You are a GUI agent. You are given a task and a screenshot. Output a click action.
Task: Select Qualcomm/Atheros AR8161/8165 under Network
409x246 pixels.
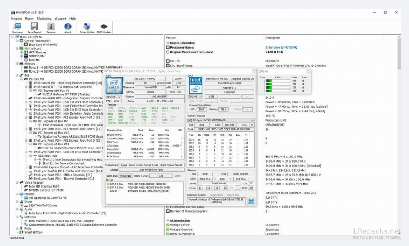(73, 225)
